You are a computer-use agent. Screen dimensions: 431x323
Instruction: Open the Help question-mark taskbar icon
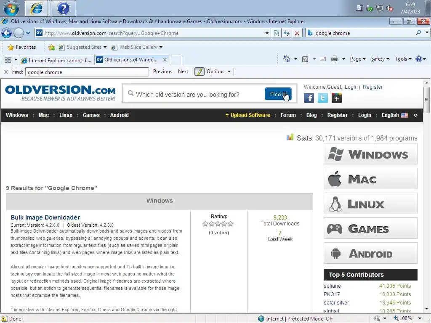63,8
